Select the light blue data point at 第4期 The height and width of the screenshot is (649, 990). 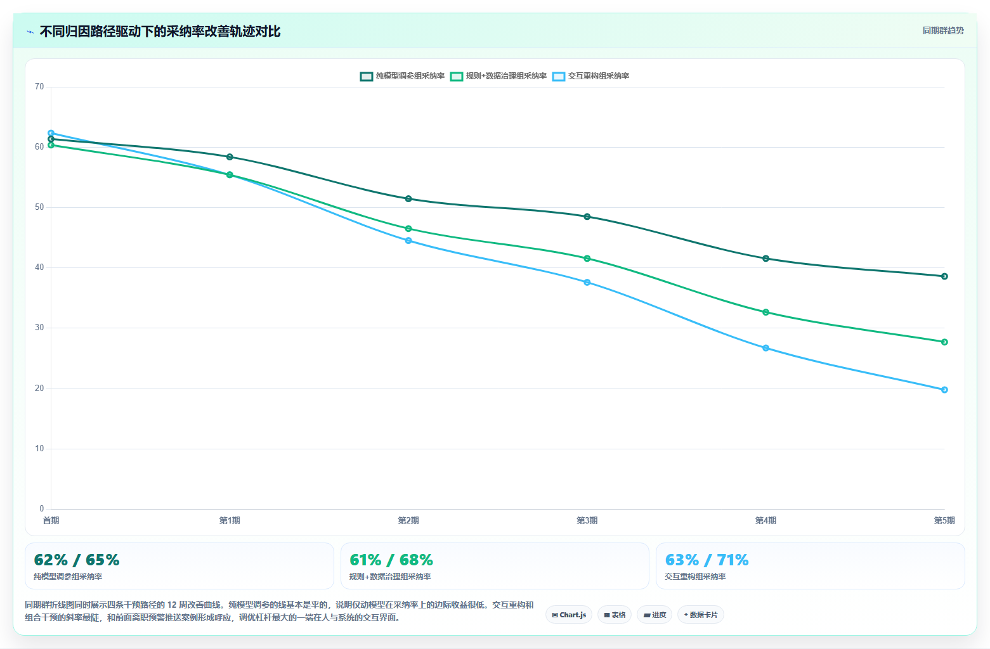[x=765, y=348]
